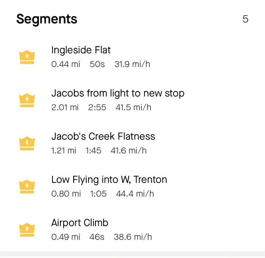Click the segment count number 5
265x258 pixels.
[x=245, y=19]
